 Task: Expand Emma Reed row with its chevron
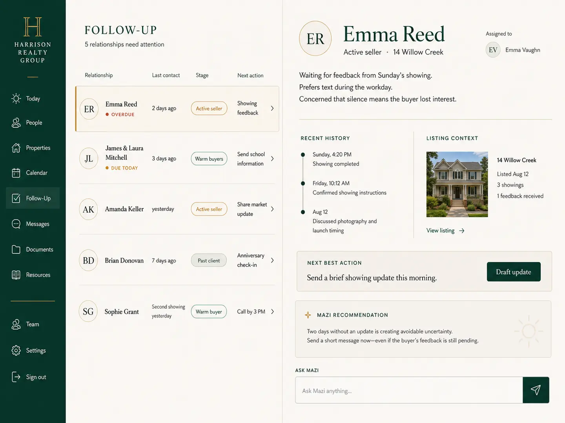[272, 108]
